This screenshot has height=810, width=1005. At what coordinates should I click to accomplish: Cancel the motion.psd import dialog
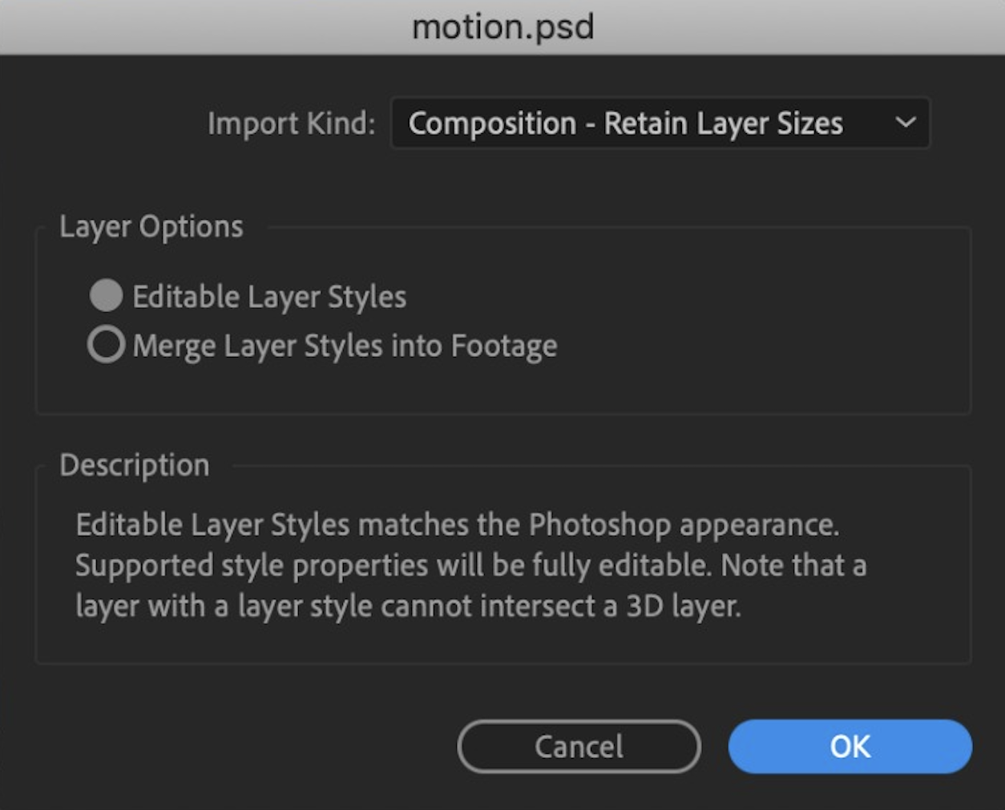[578, 746]
